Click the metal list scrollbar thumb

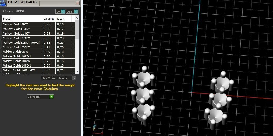coord(77,29)
